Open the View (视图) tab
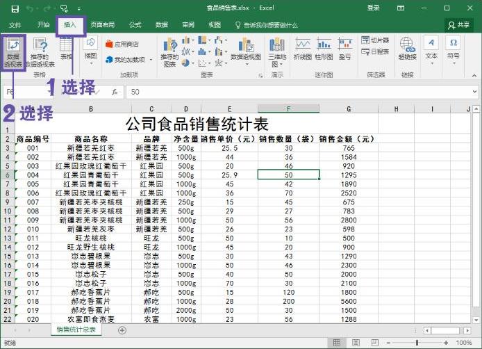The height and width of the screenshot is (349, 482). pos(215,24)
